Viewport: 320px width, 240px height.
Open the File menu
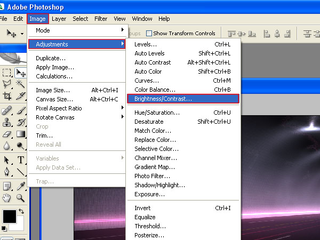[x=3, y=19]
